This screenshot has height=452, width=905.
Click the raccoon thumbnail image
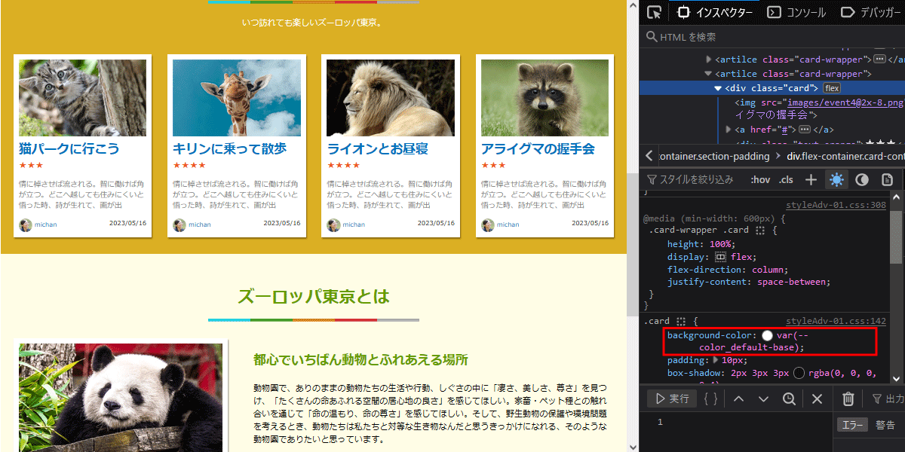click(545, 98)
